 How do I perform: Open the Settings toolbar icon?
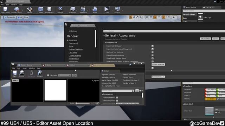click(x=60, y=10)
